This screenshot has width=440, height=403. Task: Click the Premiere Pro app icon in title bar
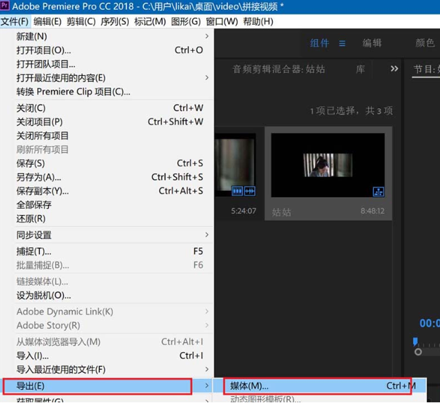(x=5, y=6)
